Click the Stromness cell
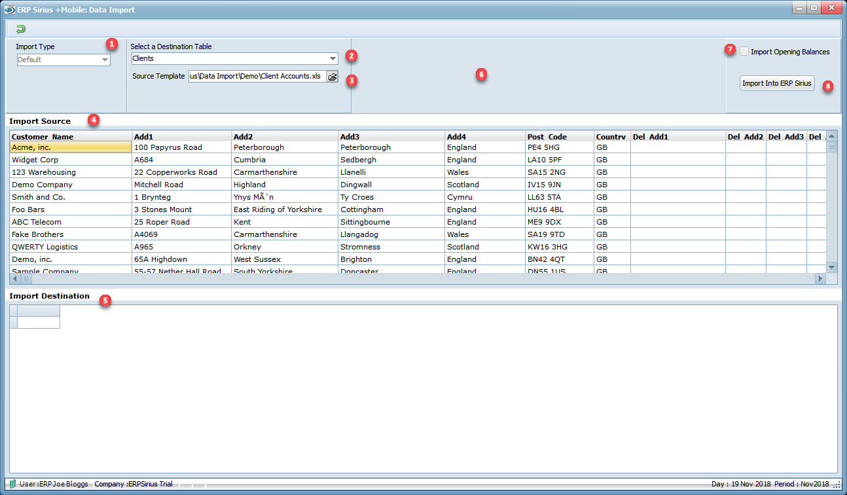 [x=391, y=247]
